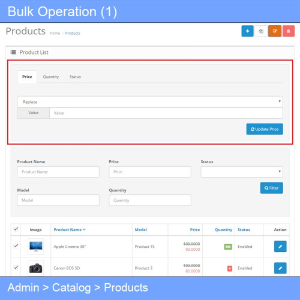Screen dimensions: 300x300
Task: Click the Apple Cinema product thumbnail
Action: tap(36, 247)
